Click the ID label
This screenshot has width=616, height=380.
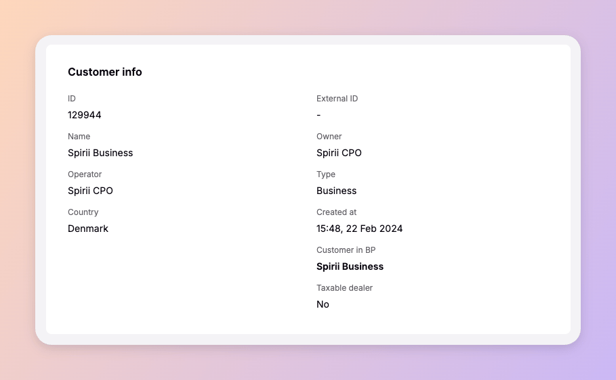(72, 99)
